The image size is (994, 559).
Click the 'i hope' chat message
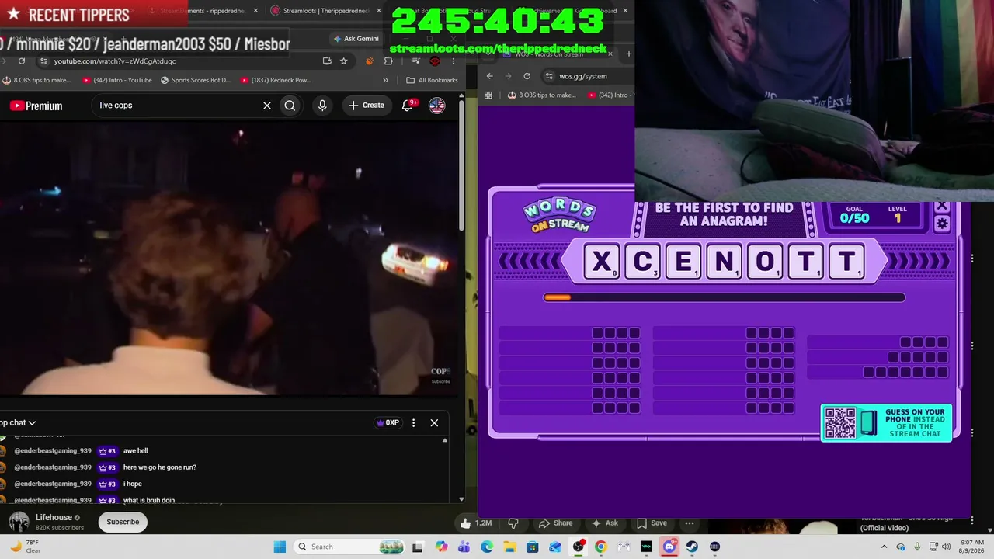point(133,484)
